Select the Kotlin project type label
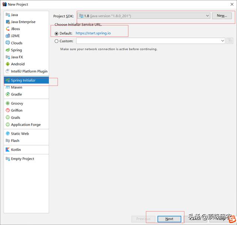Image resolution: width=237 pixels, height=225 pixels. [16, 150]
